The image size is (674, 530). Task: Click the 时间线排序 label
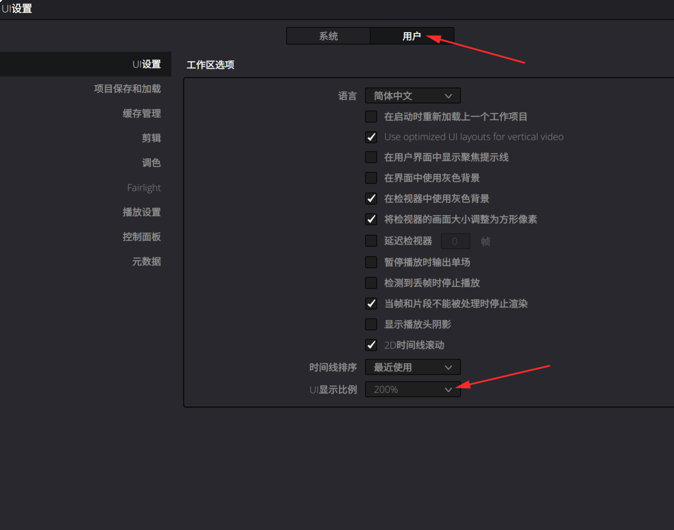coord(333,367)
